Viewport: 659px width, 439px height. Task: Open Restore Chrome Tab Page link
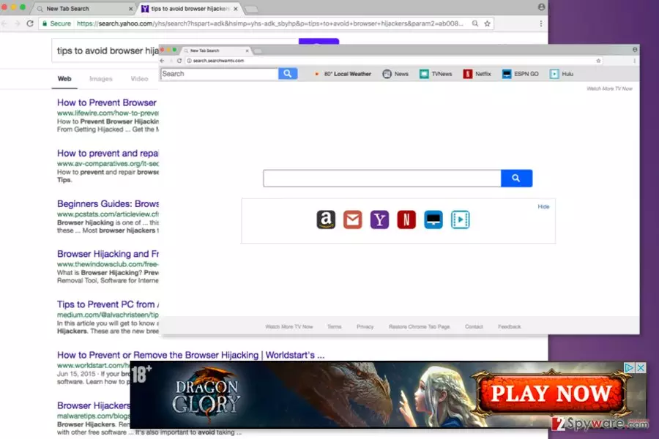coord(419,326)
